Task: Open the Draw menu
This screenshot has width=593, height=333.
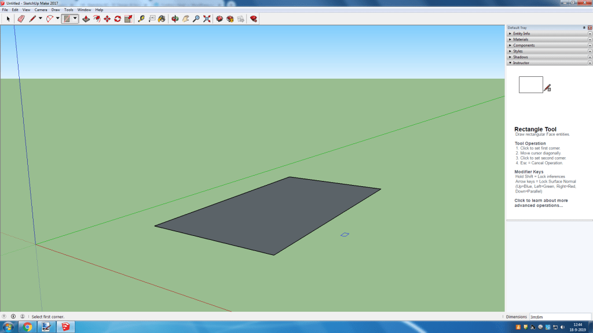Action: point(56,10)
